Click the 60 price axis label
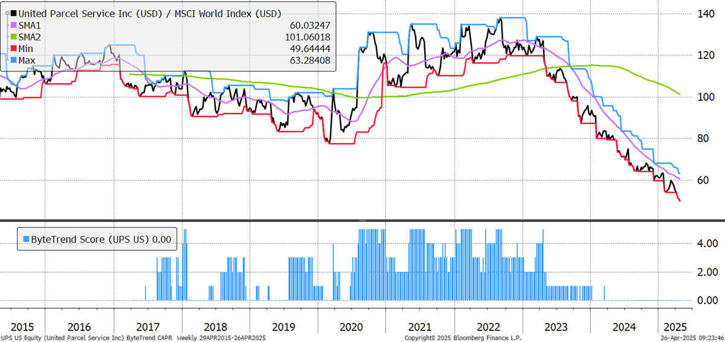725x342 pixels. point(704,181)
